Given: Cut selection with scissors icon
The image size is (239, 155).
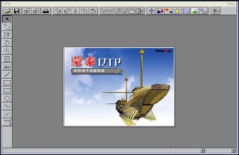Looking at the screenshot, I should (76, 11).
